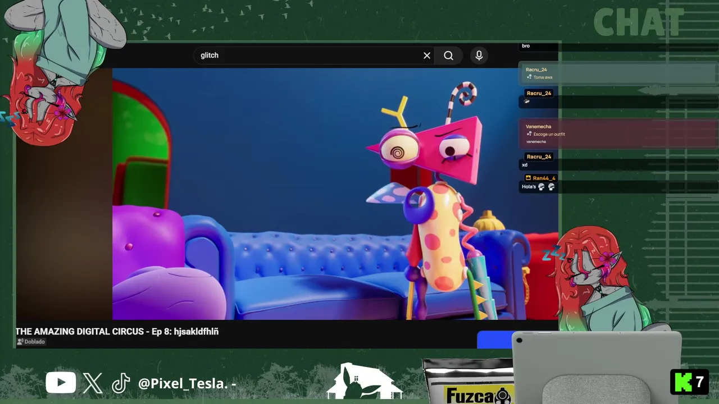Click the '@Pixel_Tesla.' handle text
Viewport: 719px width, 404px height.
click(183, 384)
